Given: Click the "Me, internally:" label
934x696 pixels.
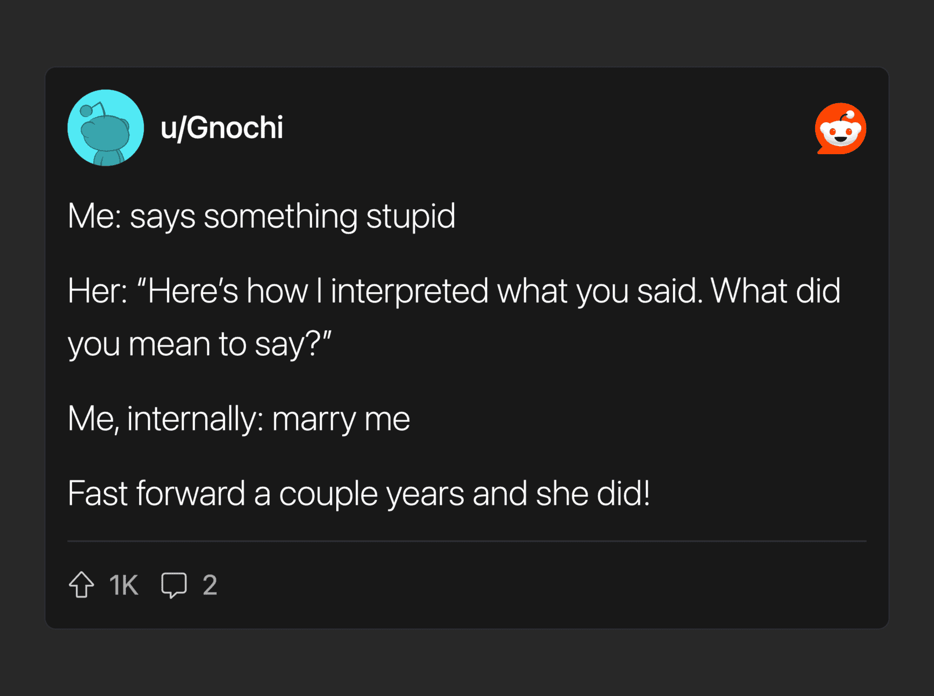Looking at the screenshot, I should (x=165, y=418).
